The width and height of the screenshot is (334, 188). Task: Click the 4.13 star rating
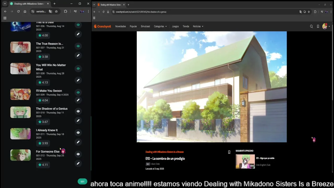[43, 82]
